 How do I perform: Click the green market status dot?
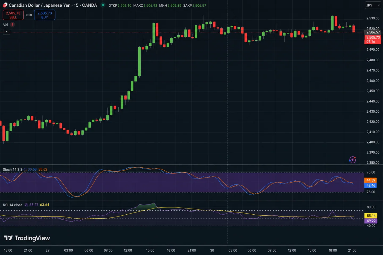(103, 5)
